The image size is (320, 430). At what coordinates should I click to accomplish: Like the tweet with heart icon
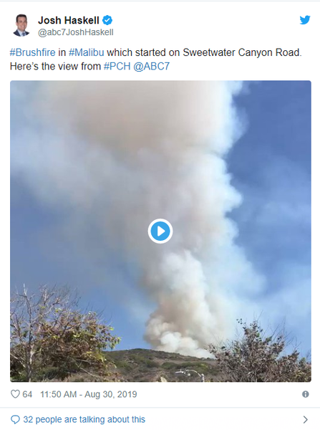[15, 394]
